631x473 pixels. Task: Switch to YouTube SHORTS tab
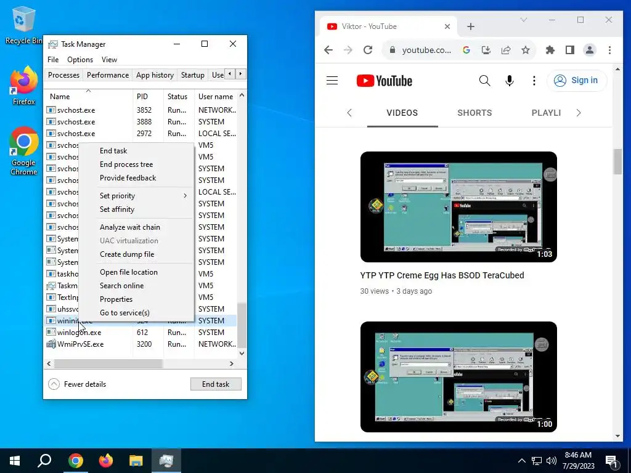pos(474,113)
